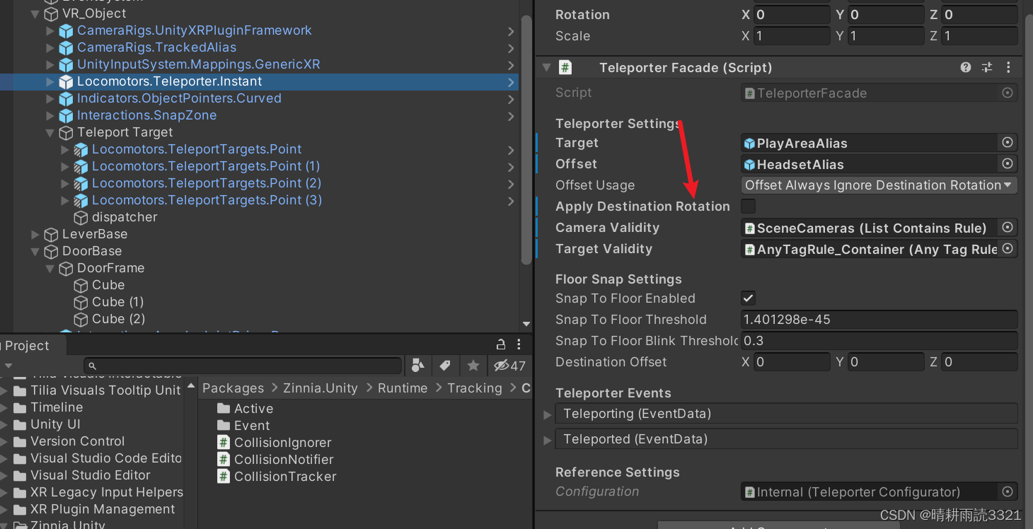Select Locomotors.TeleportTargets.Point (2) in hierarchy

point(207,183)
